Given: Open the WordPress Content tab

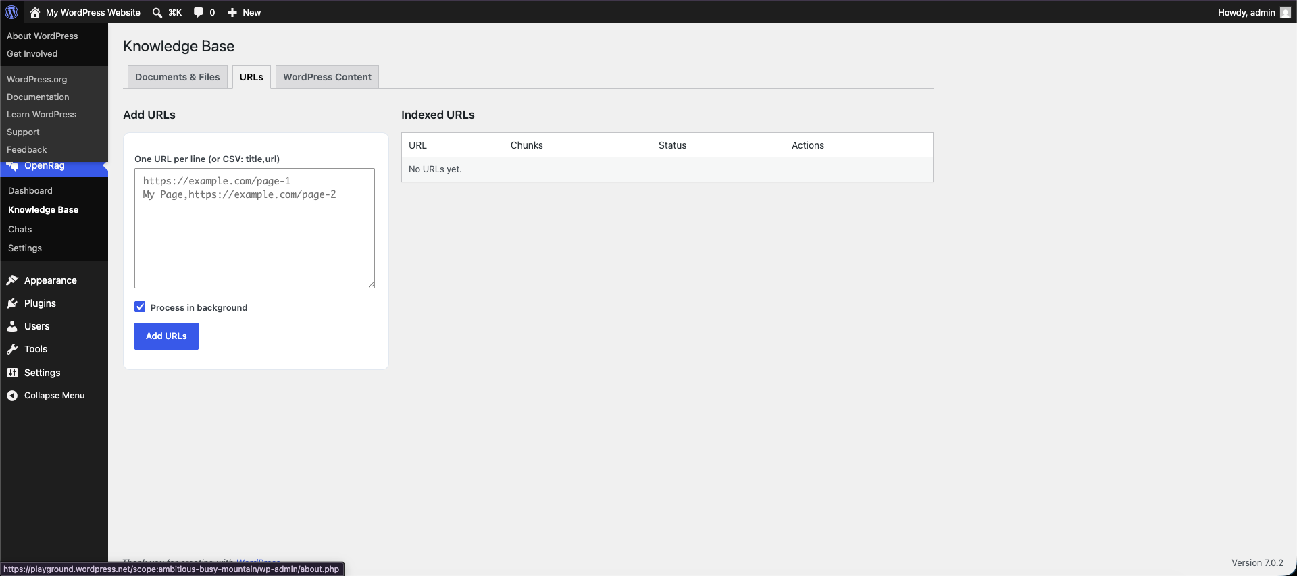Looking at the screenshot, I should coord(327,77).
